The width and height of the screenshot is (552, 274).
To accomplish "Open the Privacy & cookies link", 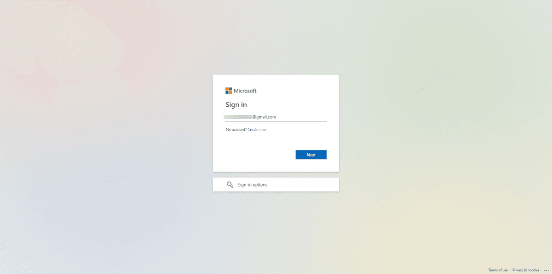I will [x=526, y=270].
